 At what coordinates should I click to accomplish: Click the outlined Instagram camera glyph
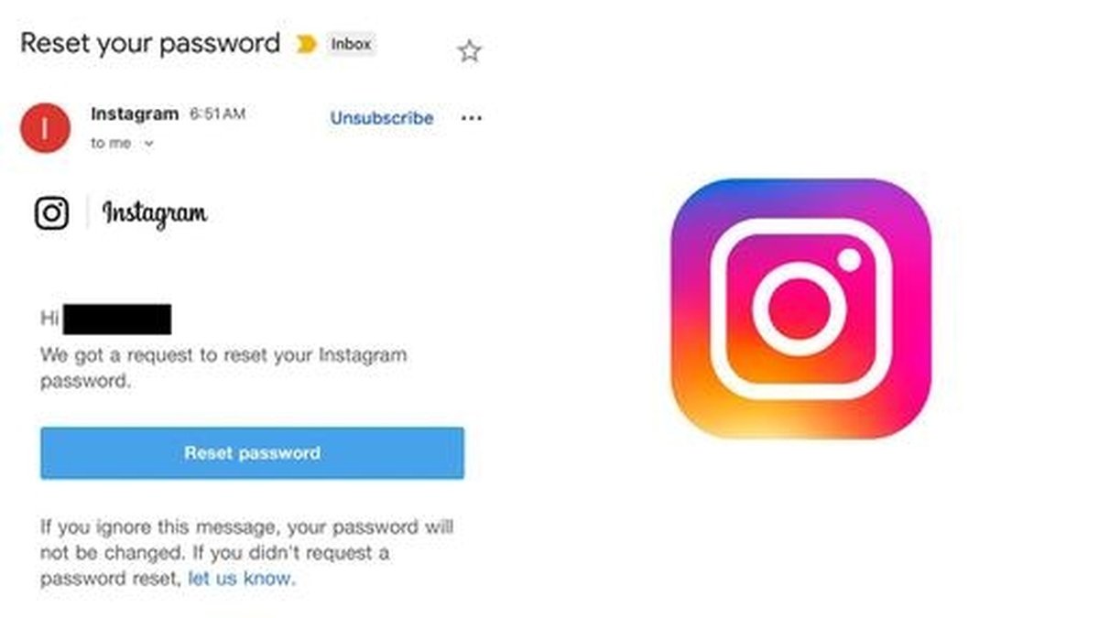(52, 212)
